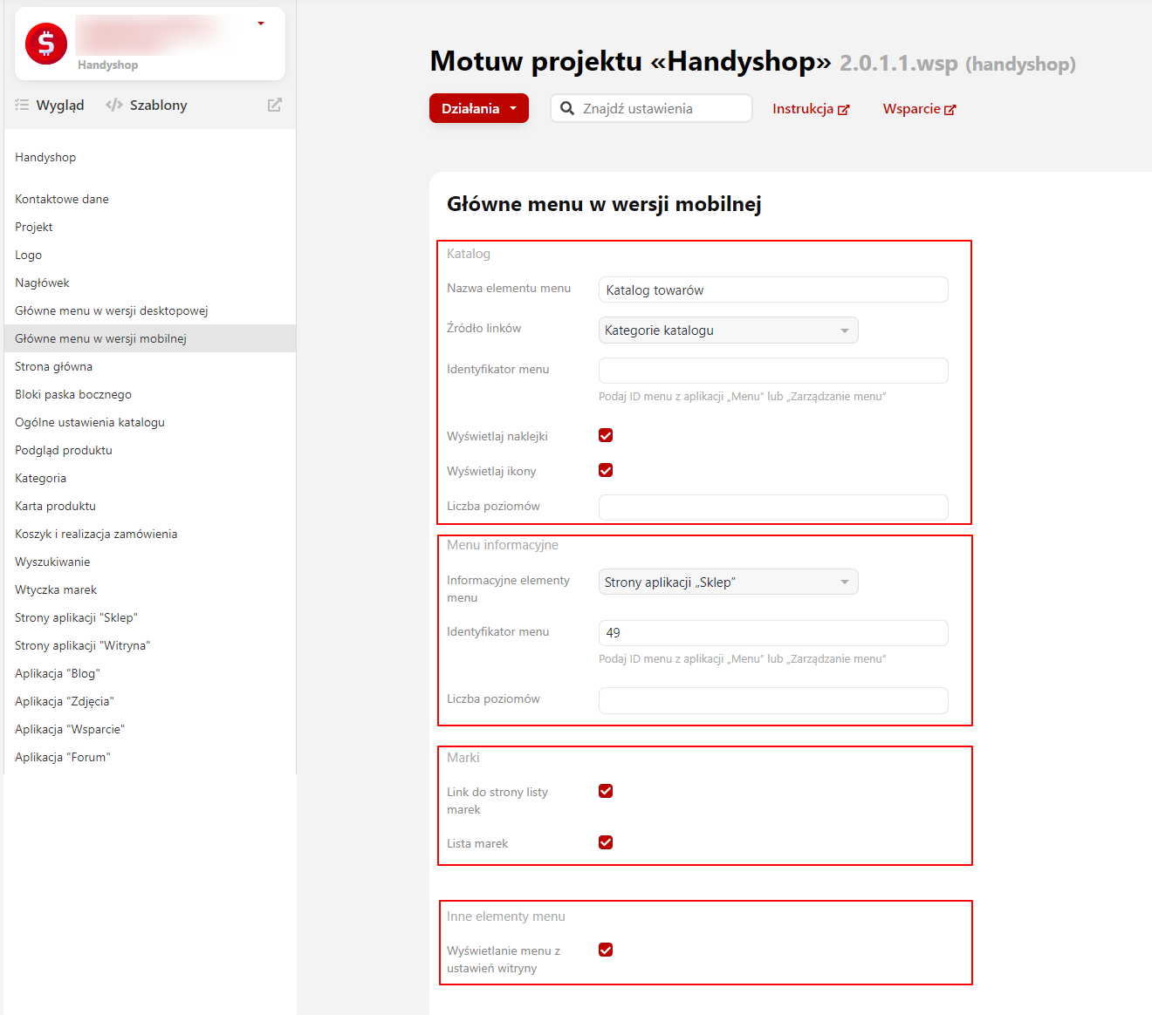Open the Działania dropdown button
1152x1015 pixels.
(x=479, y=108)
